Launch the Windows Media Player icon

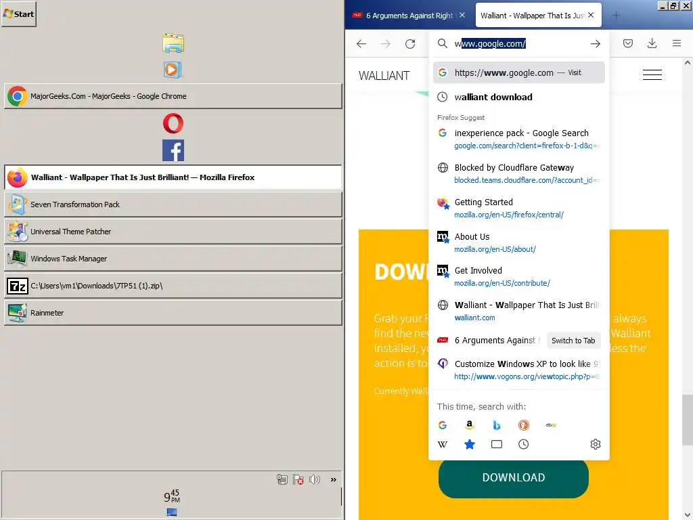(173, 70)
